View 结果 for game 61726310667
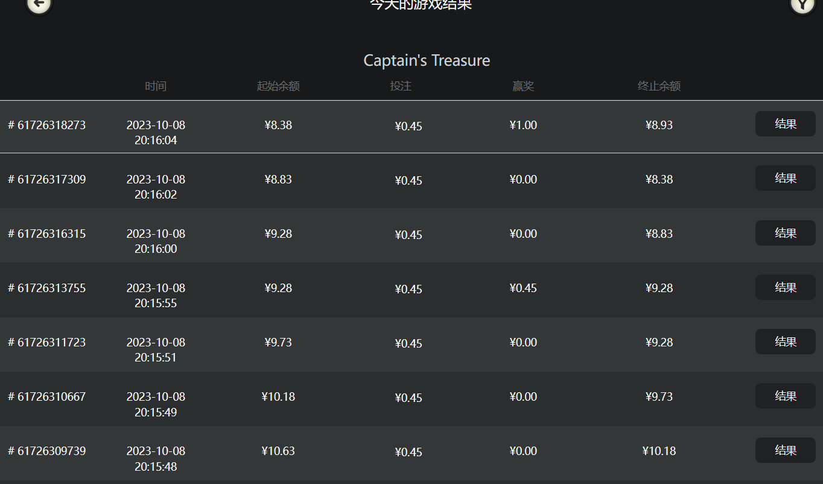The height and width of the screenshot is (484, 823). (x=785, y=396)
